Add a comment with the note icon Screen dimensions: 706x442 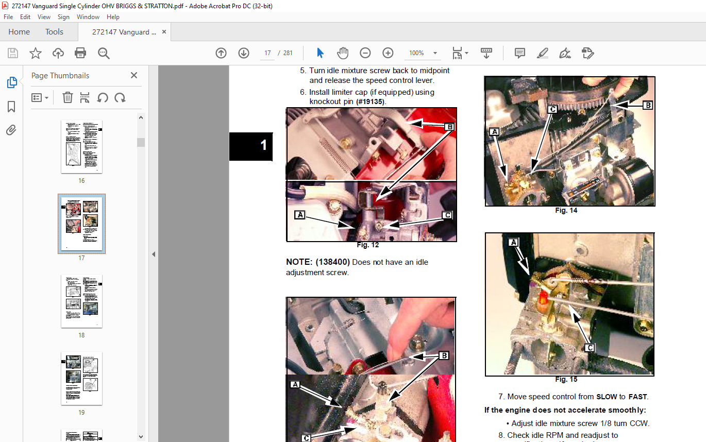[520, 53]
